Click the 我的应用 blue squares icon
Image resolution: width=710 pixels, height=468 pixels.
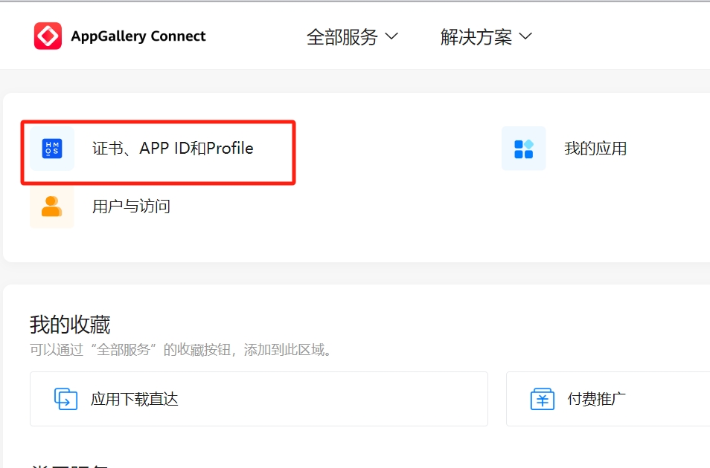[x=524, y=149]
